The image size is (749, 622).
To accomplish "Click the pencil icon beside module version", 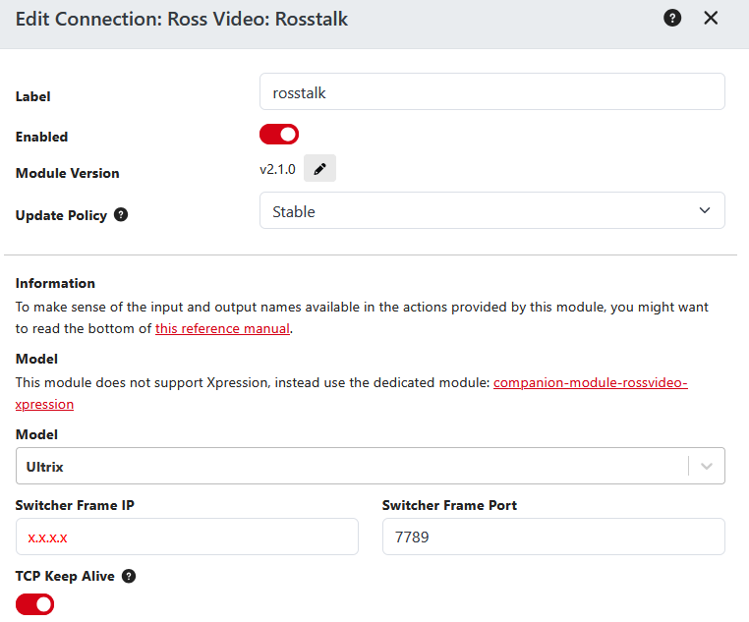I will pos(319,169).
